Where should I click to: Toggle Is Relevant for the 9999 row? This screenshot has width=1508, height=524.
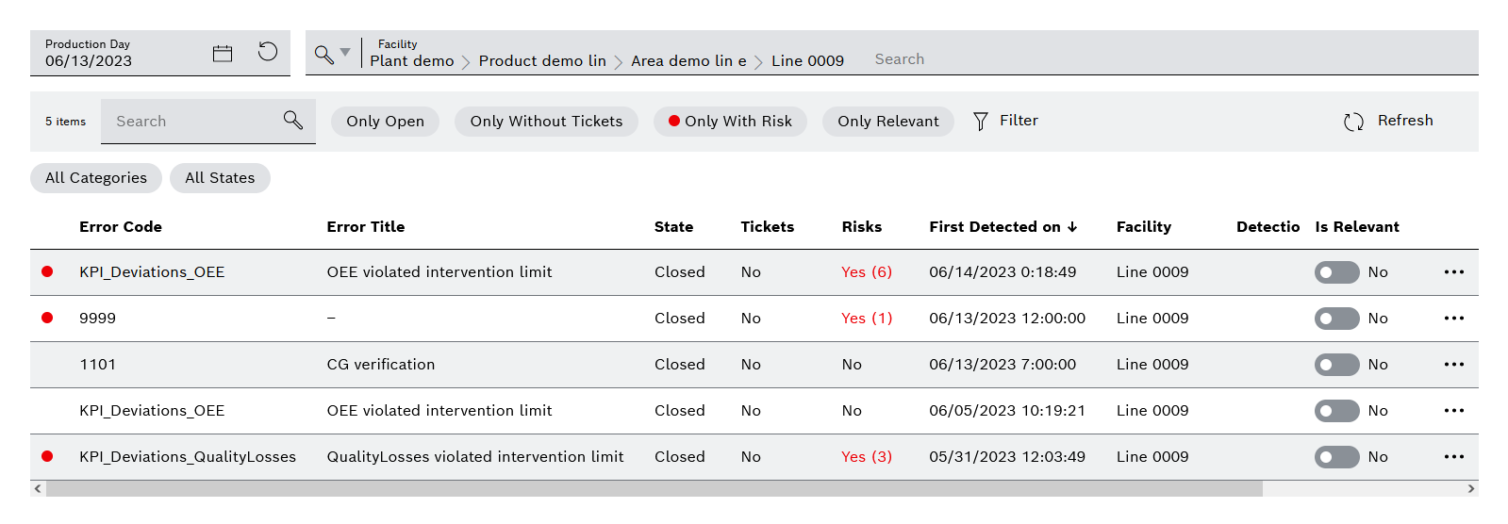click(x=1336, y=319)
